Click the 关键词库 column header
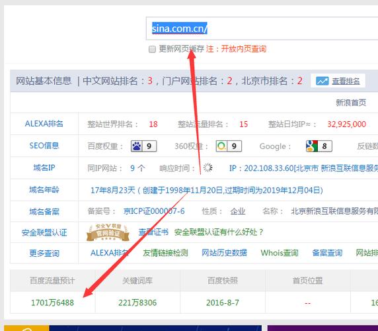 point(137,281)
